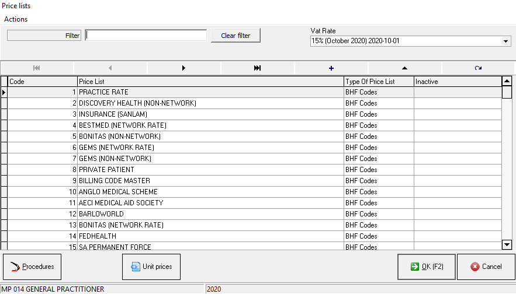Click the Cancel button
Screen dimensions: 516x294
pos(486,267)
